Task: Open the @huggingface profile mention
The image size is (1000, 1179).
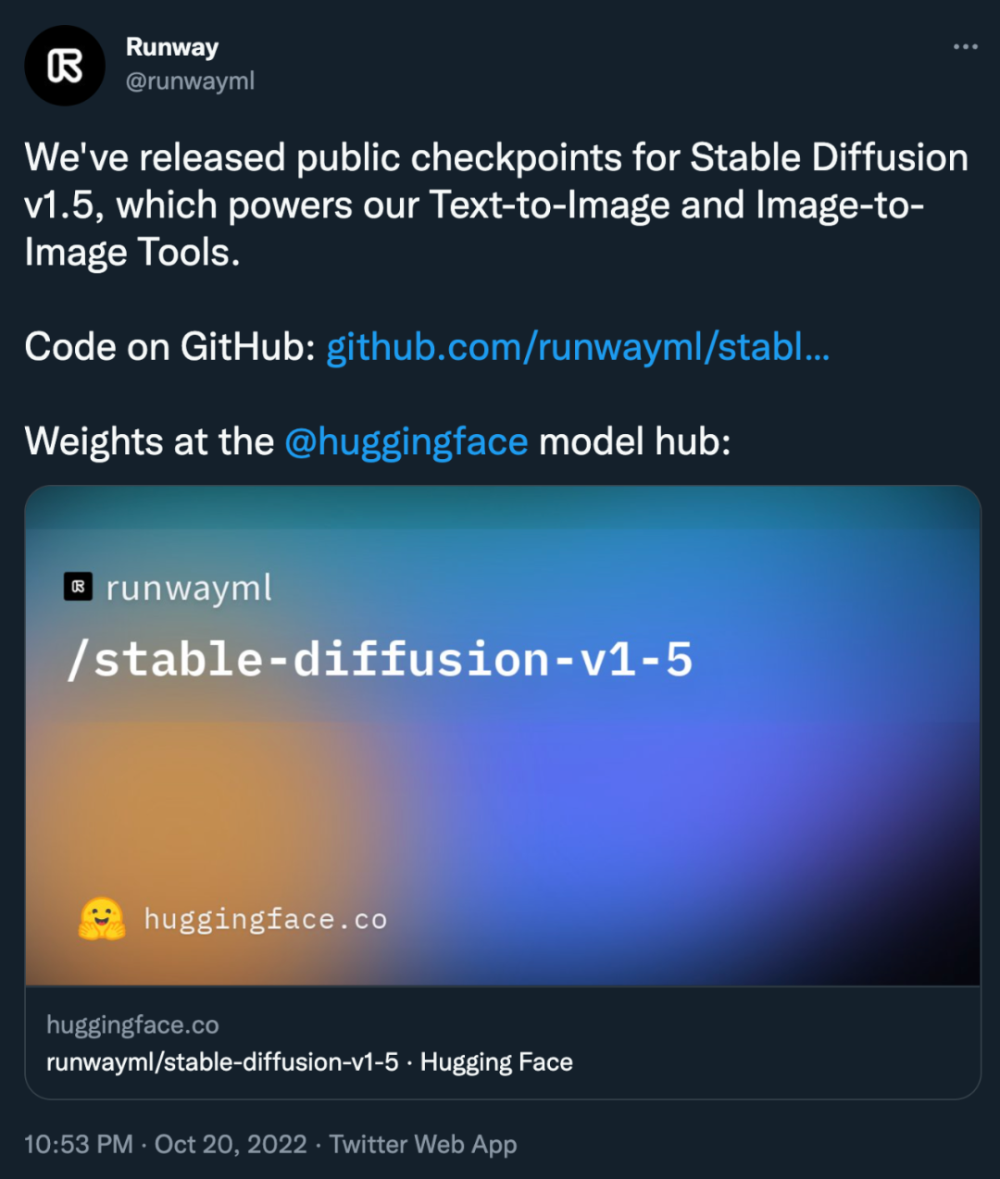Action: [406, 442]
